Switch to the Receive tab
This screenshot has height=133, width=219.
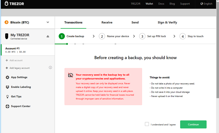107,22
